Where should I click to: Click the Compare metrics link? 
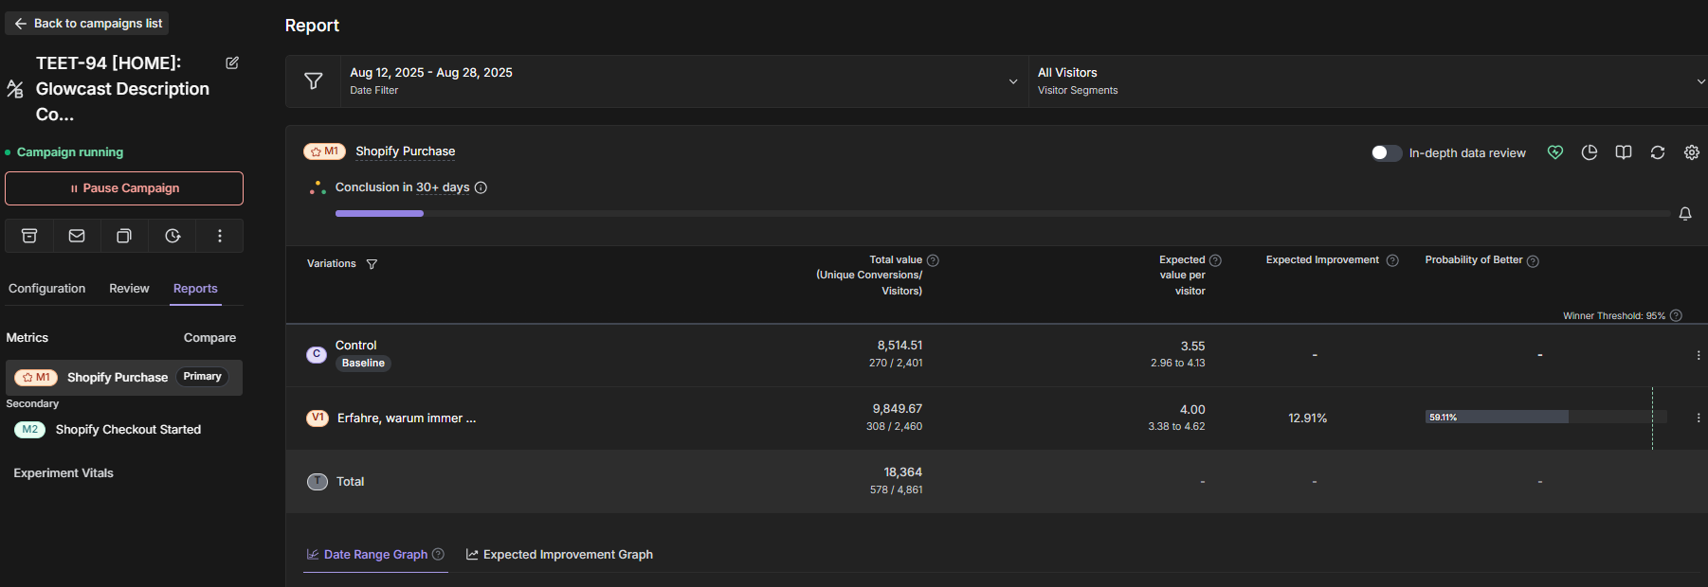[209, 338]
